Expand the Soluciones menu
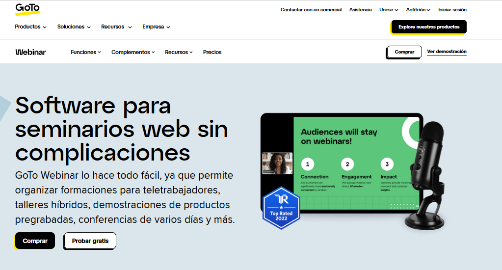Image resolution: width=502 pixels, height=270 pixels. point(74,27)
